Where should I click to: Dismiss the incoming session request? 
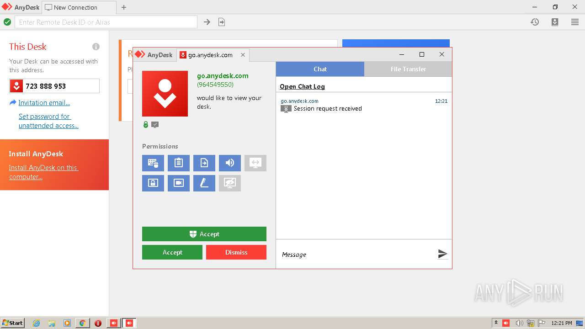coord(236,252)
